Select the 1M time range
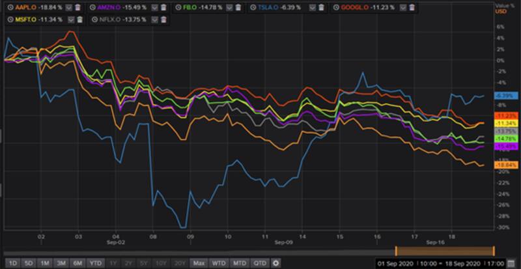 click(x=45, y=263)
